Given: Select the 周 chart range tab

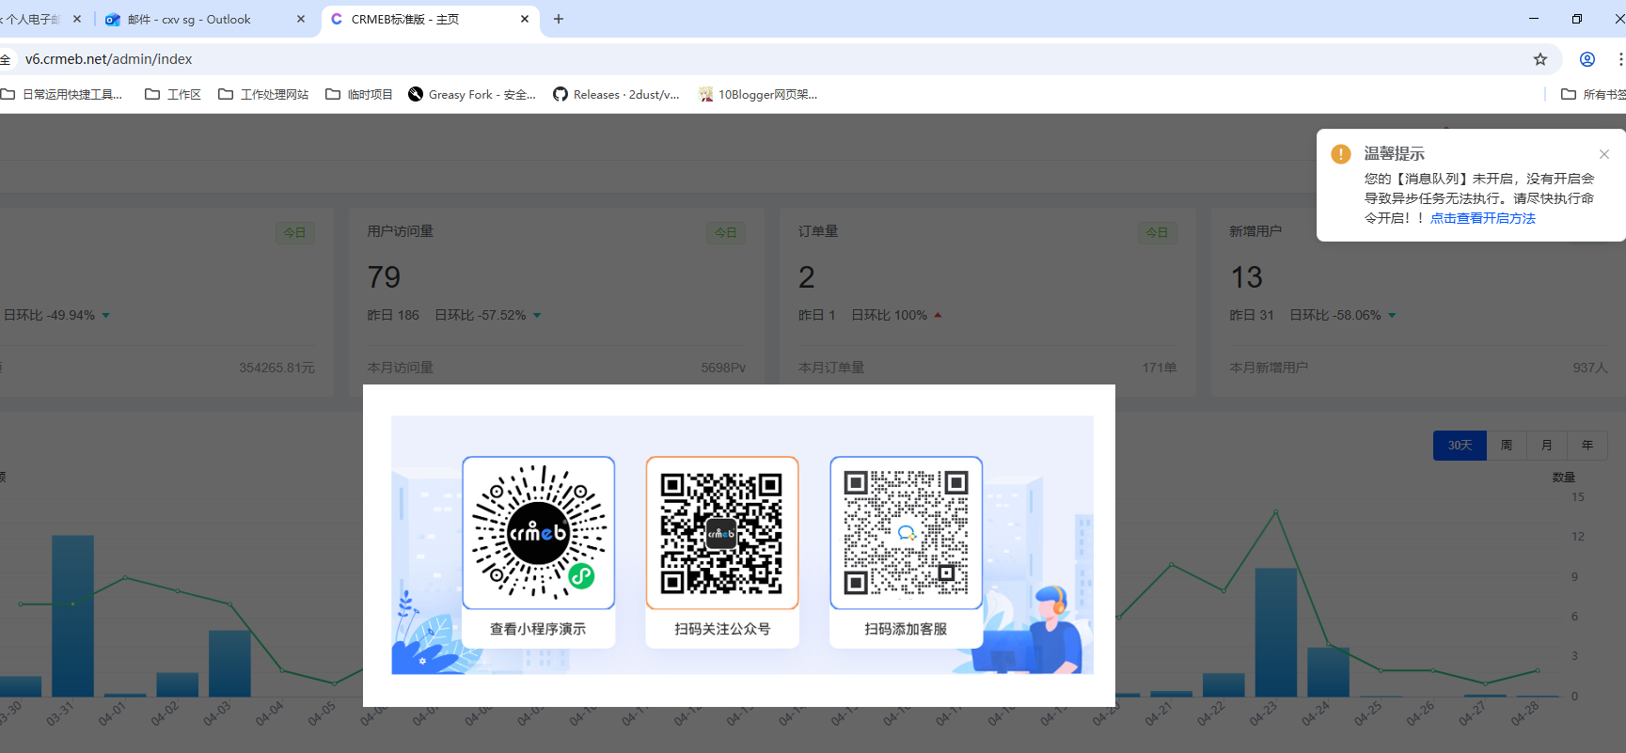Looking at the screenshot, I should (x=1507, y=446).
